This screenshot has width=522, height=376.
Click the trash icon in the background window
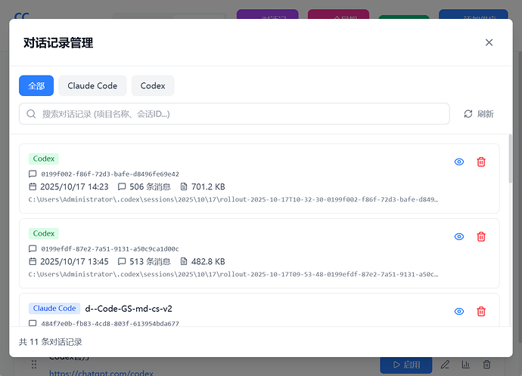coord(486,365)
